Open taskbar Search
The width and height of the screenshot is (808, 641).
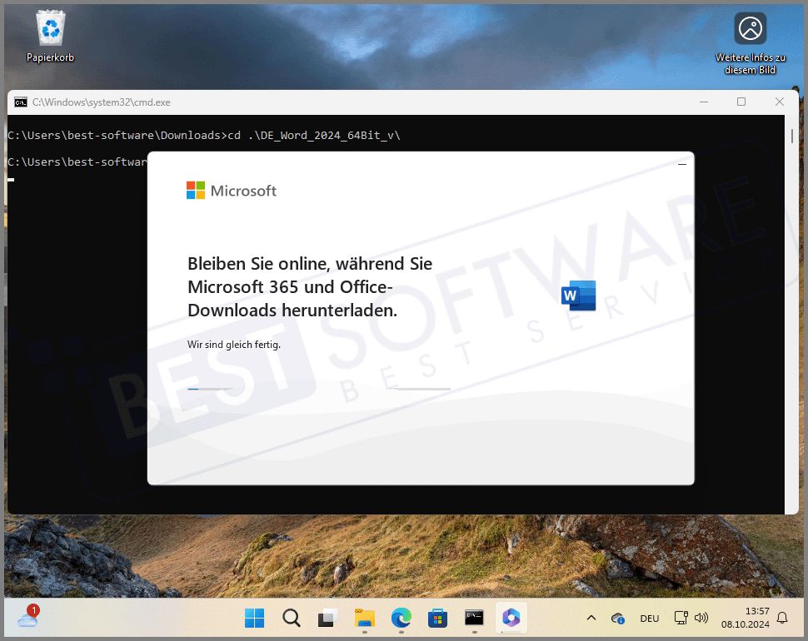point(292,618)
